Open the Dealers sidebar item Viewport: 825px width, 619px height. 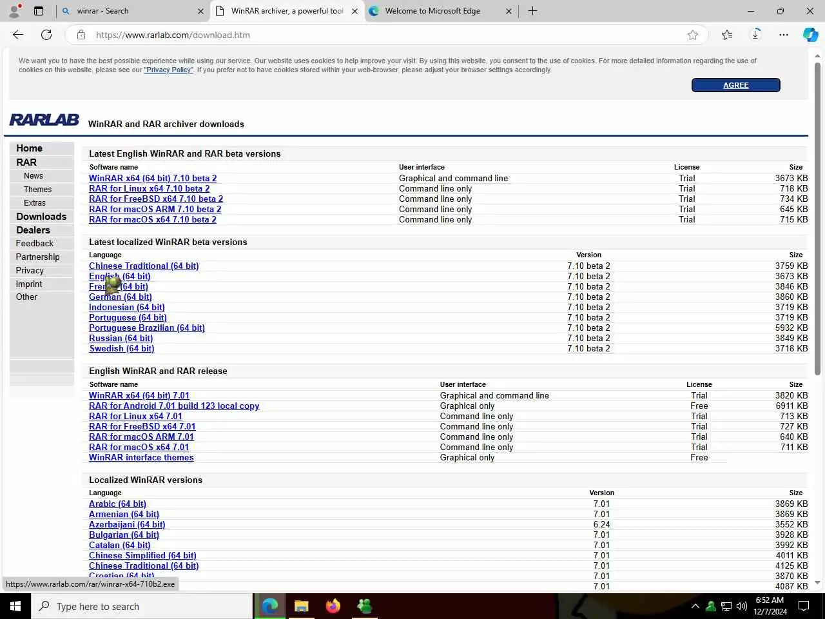coord(33,230)
